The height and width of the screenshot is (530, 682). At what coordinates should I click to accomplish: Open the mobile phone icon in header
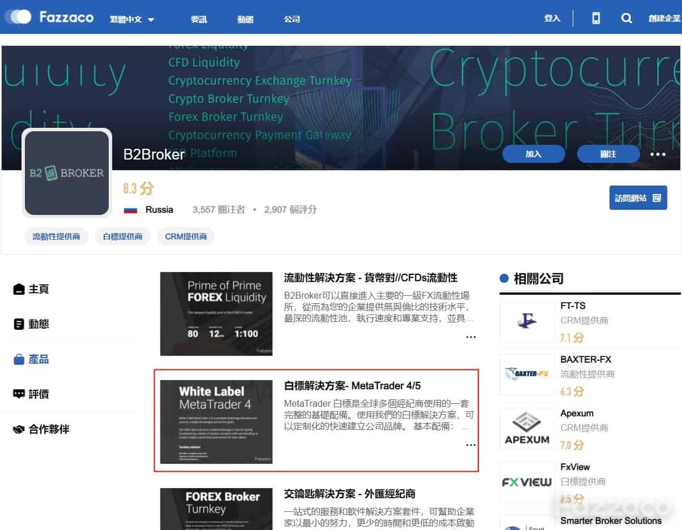point(596,18)
